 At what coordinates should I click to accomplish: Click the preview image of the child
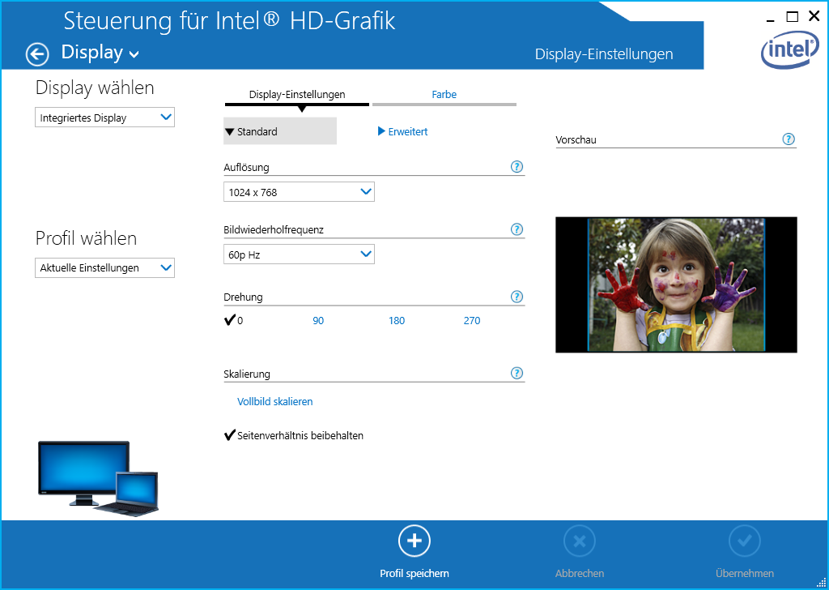pos(676,284)
